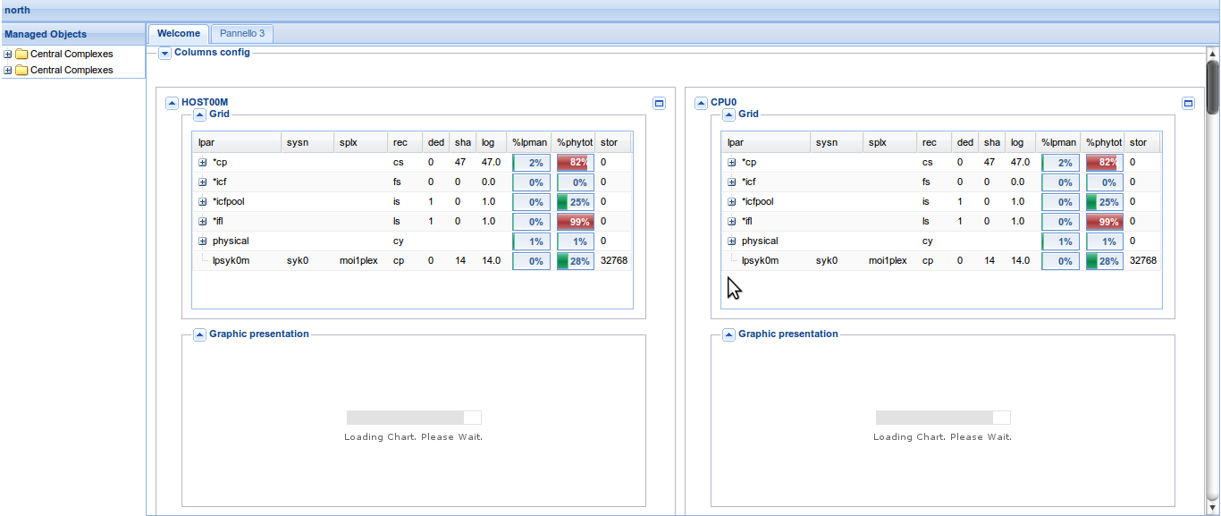Collapse Graphic presentation section in CPU0
The image size is (1221, 516).
click(x=728, y=334)
